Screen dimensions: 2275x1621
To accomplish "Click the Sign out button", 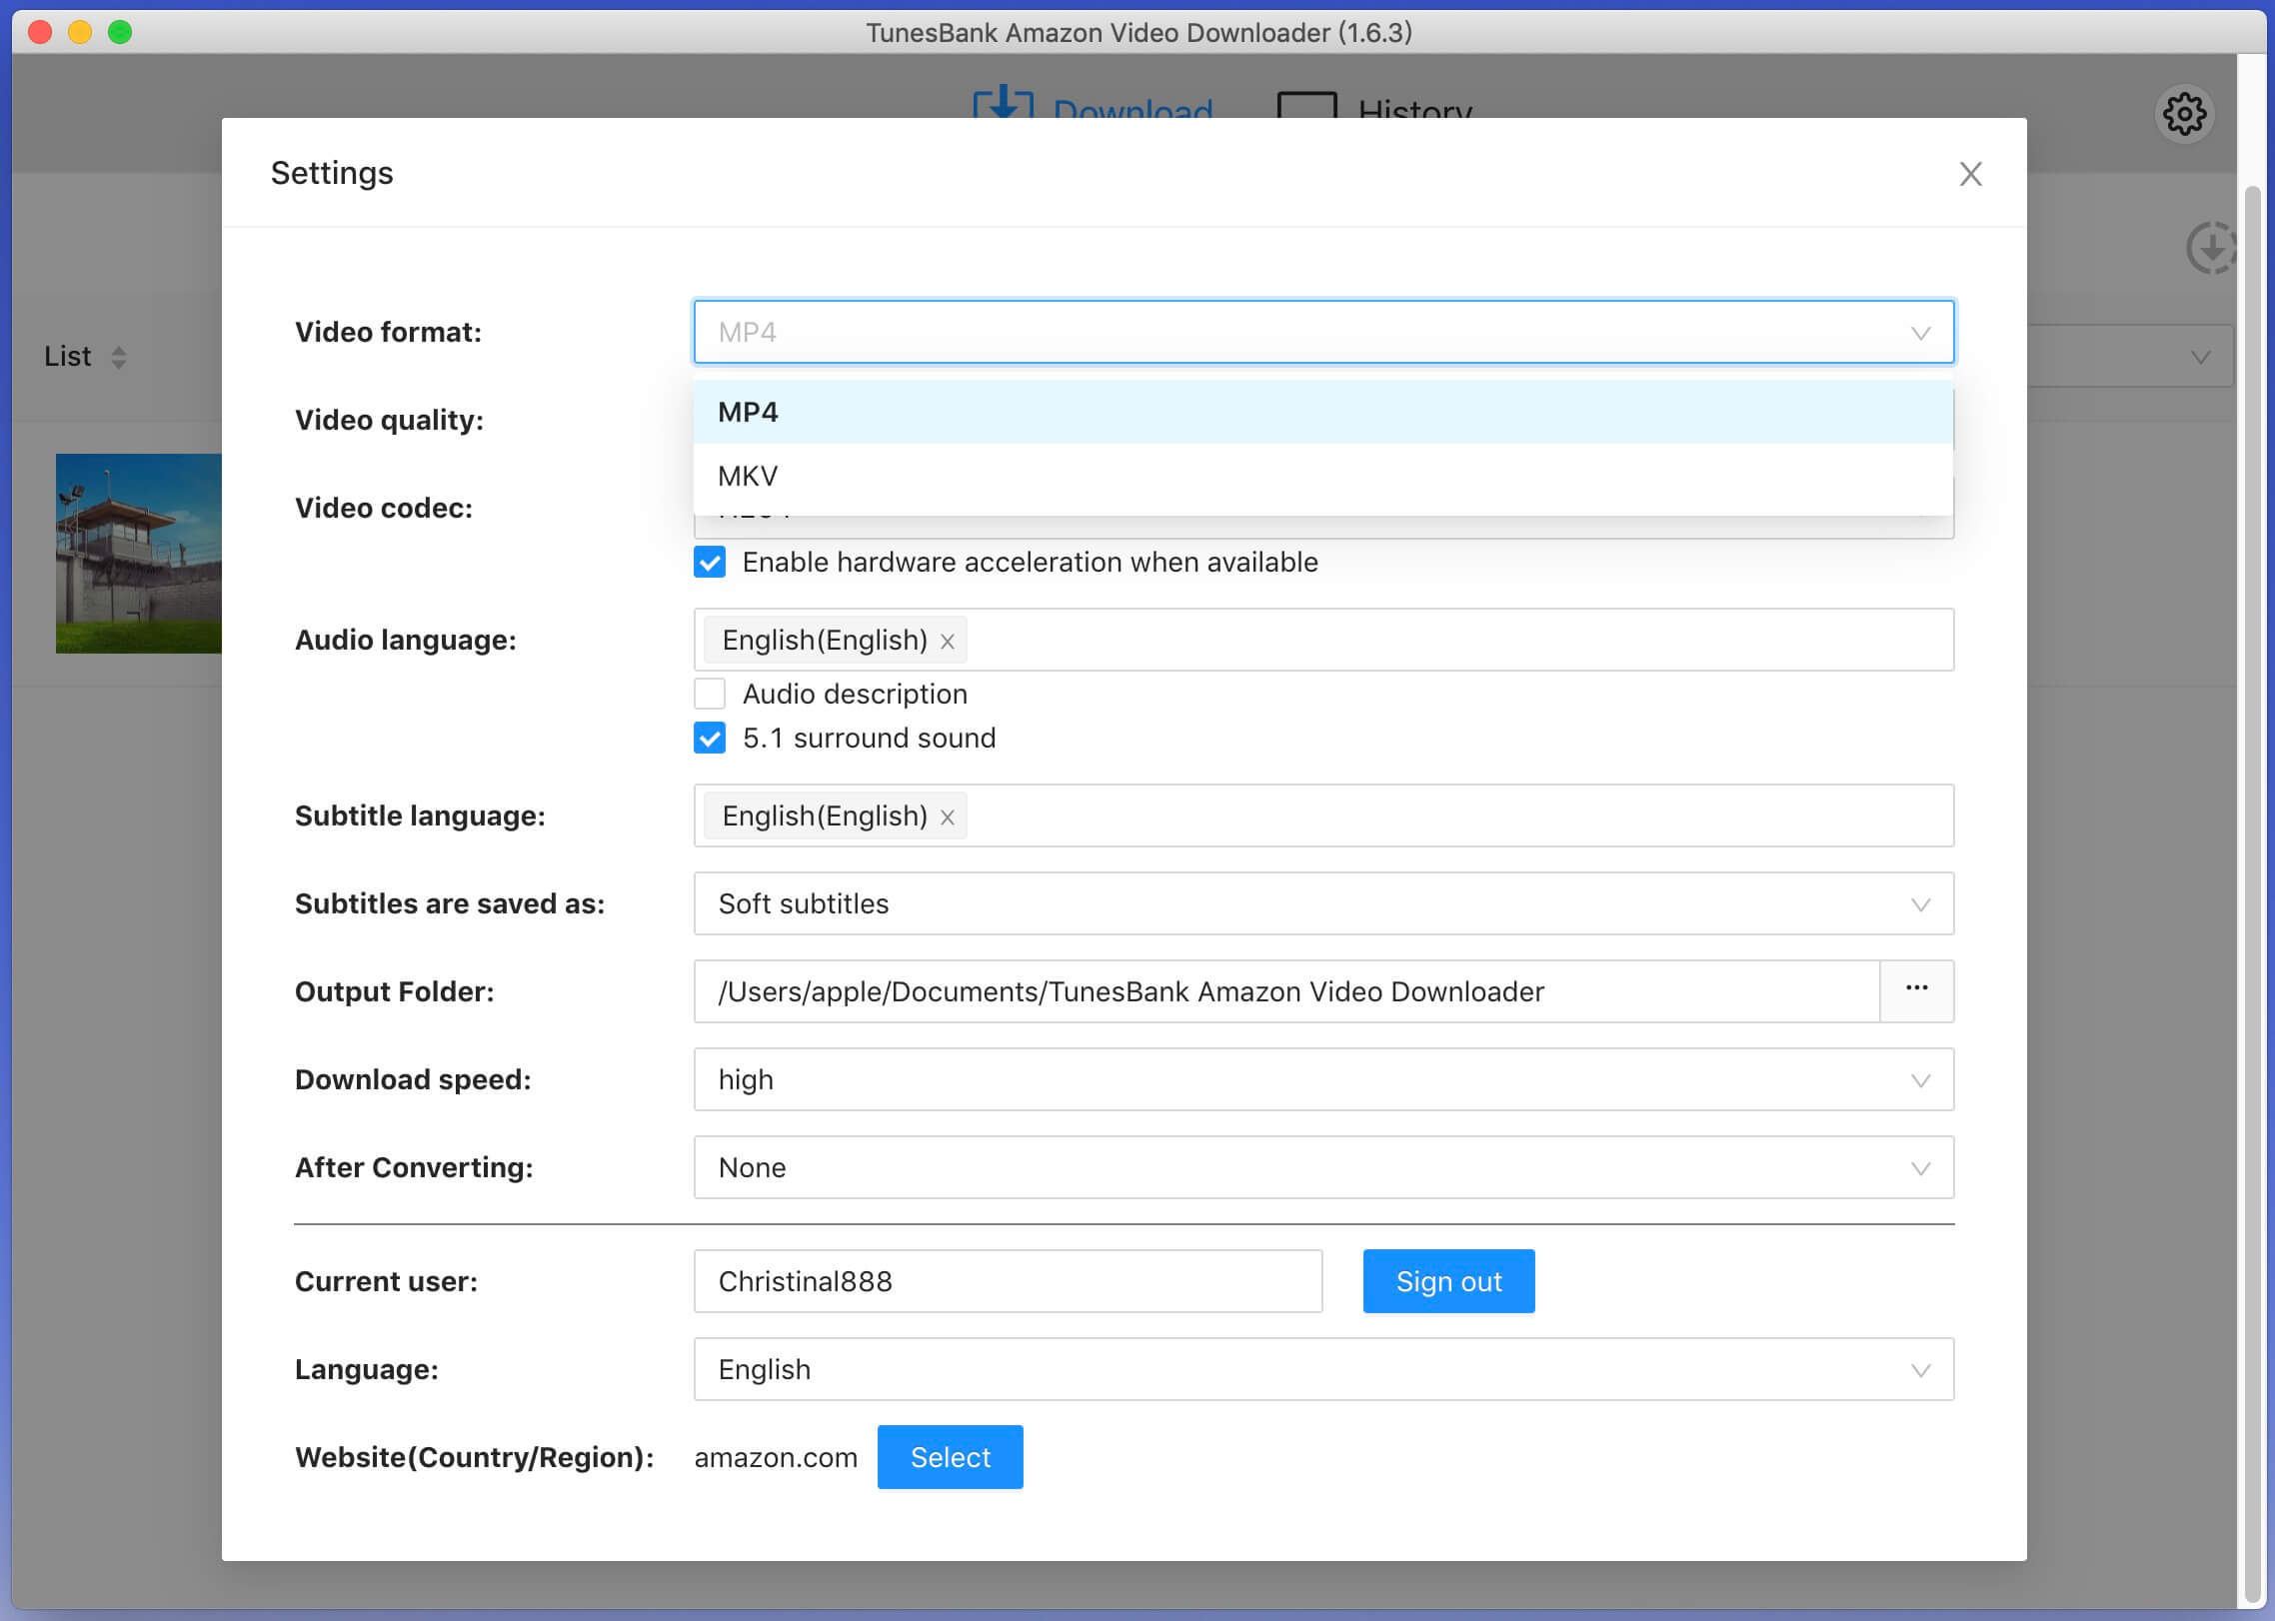I will point(1448,1280).
